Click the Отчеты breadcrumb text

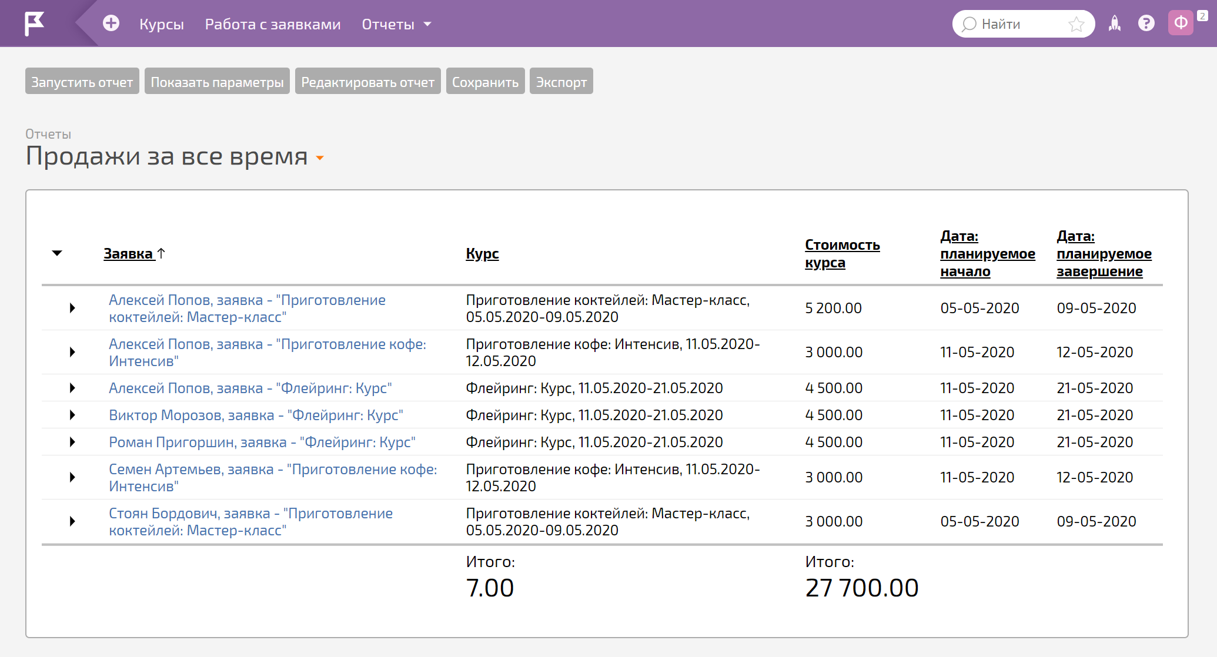click(48, 134)
